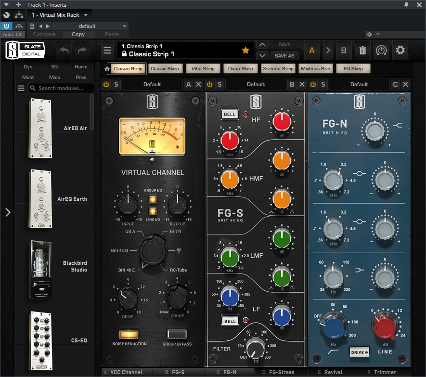The height and width of the screenshot is (377, 426).
Task: Click the redo arrow in Slate toolbar
Action: [82, 50]
